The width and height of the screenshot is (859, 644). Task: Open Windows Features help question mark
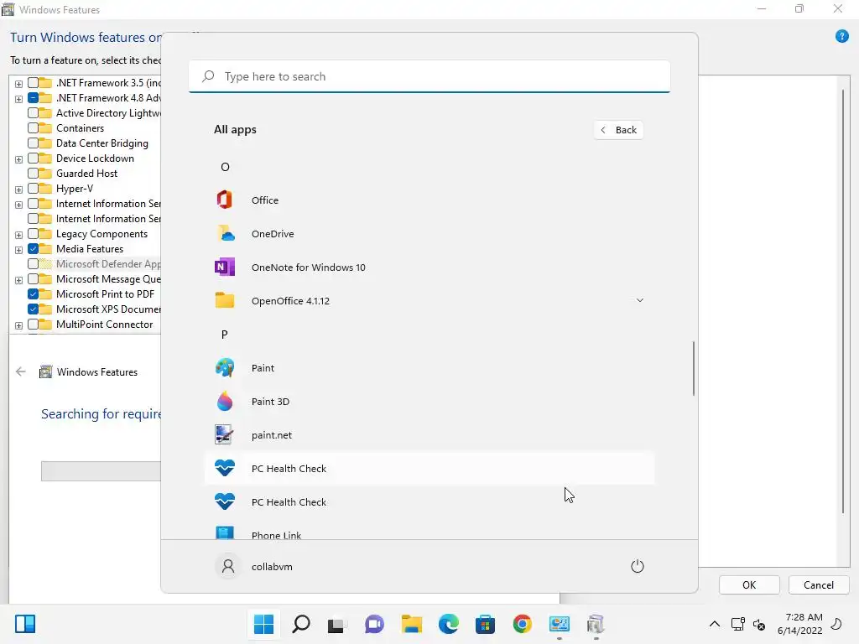point(842,37)
